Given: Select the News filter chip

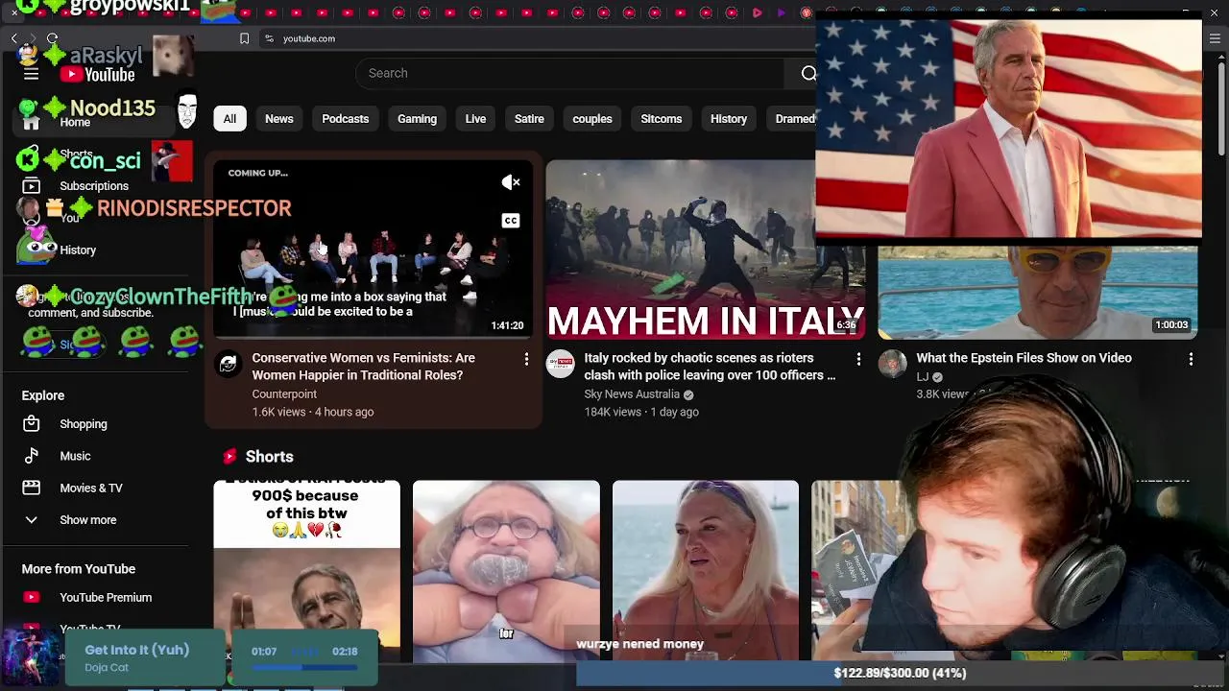Looking at the screenshot, I should 279,119.
